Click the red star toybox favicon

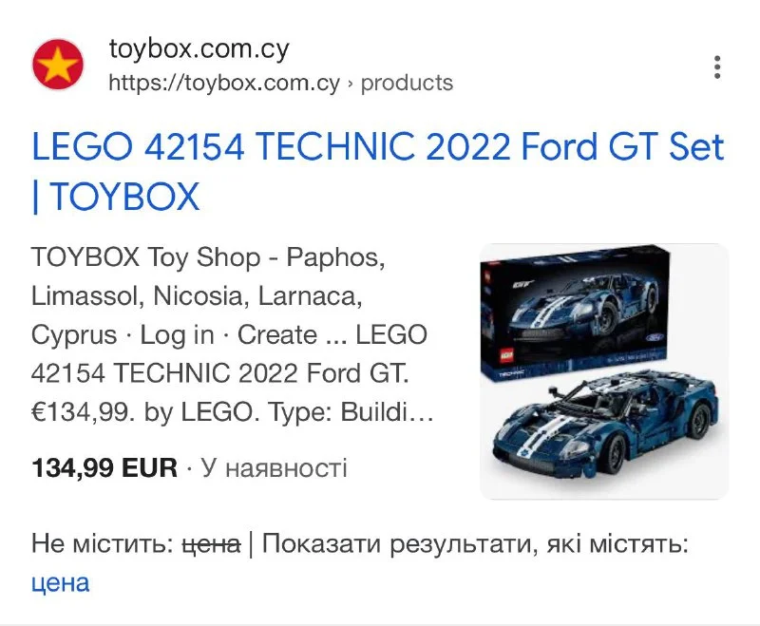point(58,65)
